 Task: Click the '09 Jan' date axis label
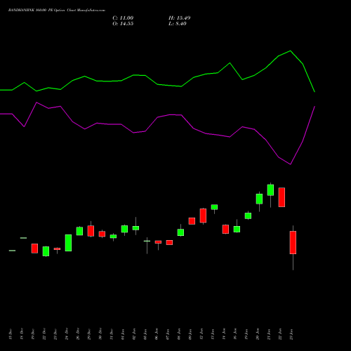(190, 334)
